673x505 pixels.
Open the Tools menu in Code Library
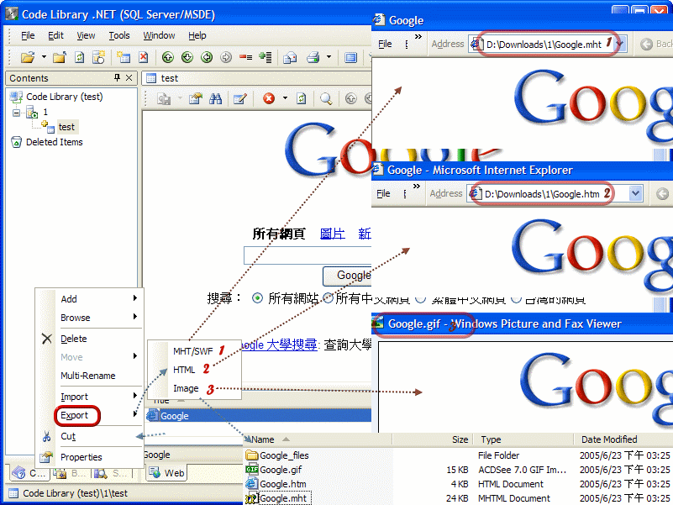point(119,35)
